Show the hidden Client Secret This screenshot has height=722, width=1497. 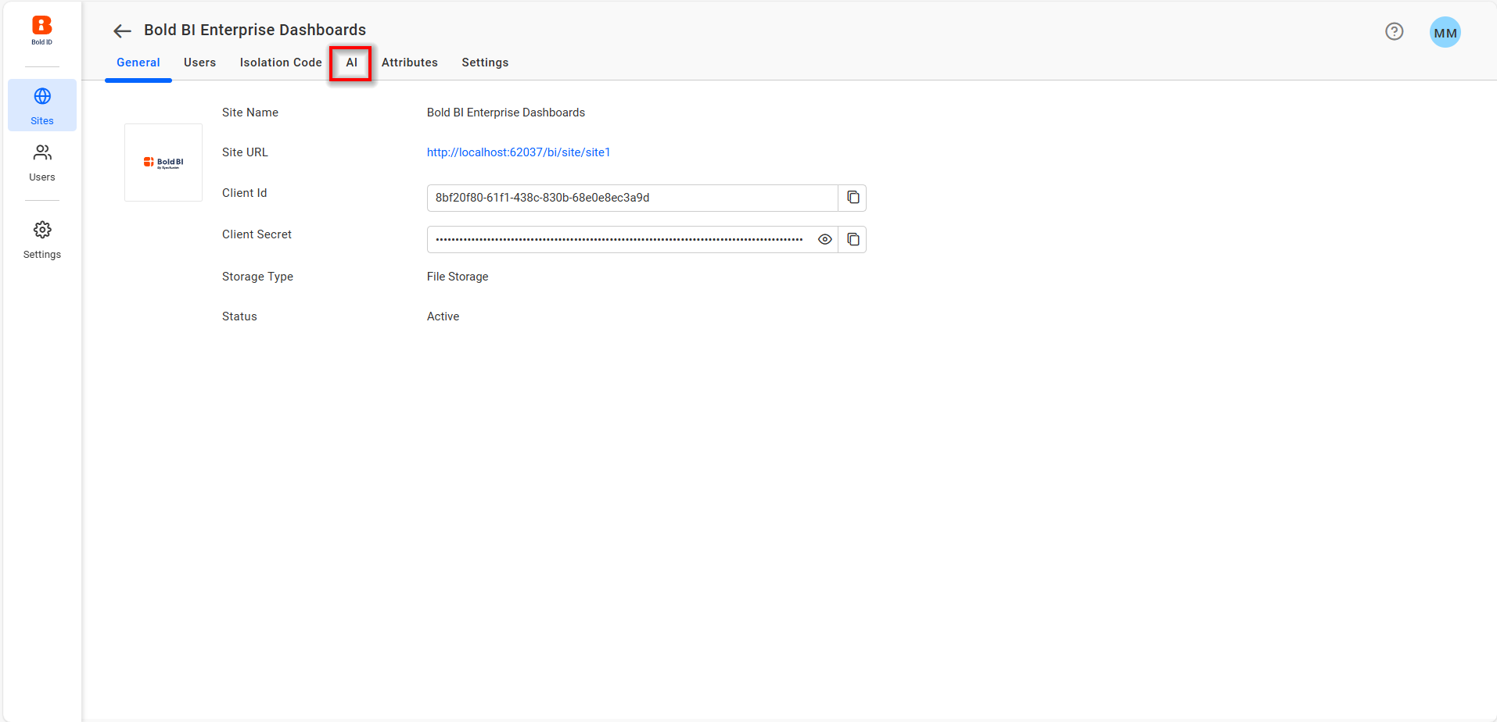tap(824, 240)
